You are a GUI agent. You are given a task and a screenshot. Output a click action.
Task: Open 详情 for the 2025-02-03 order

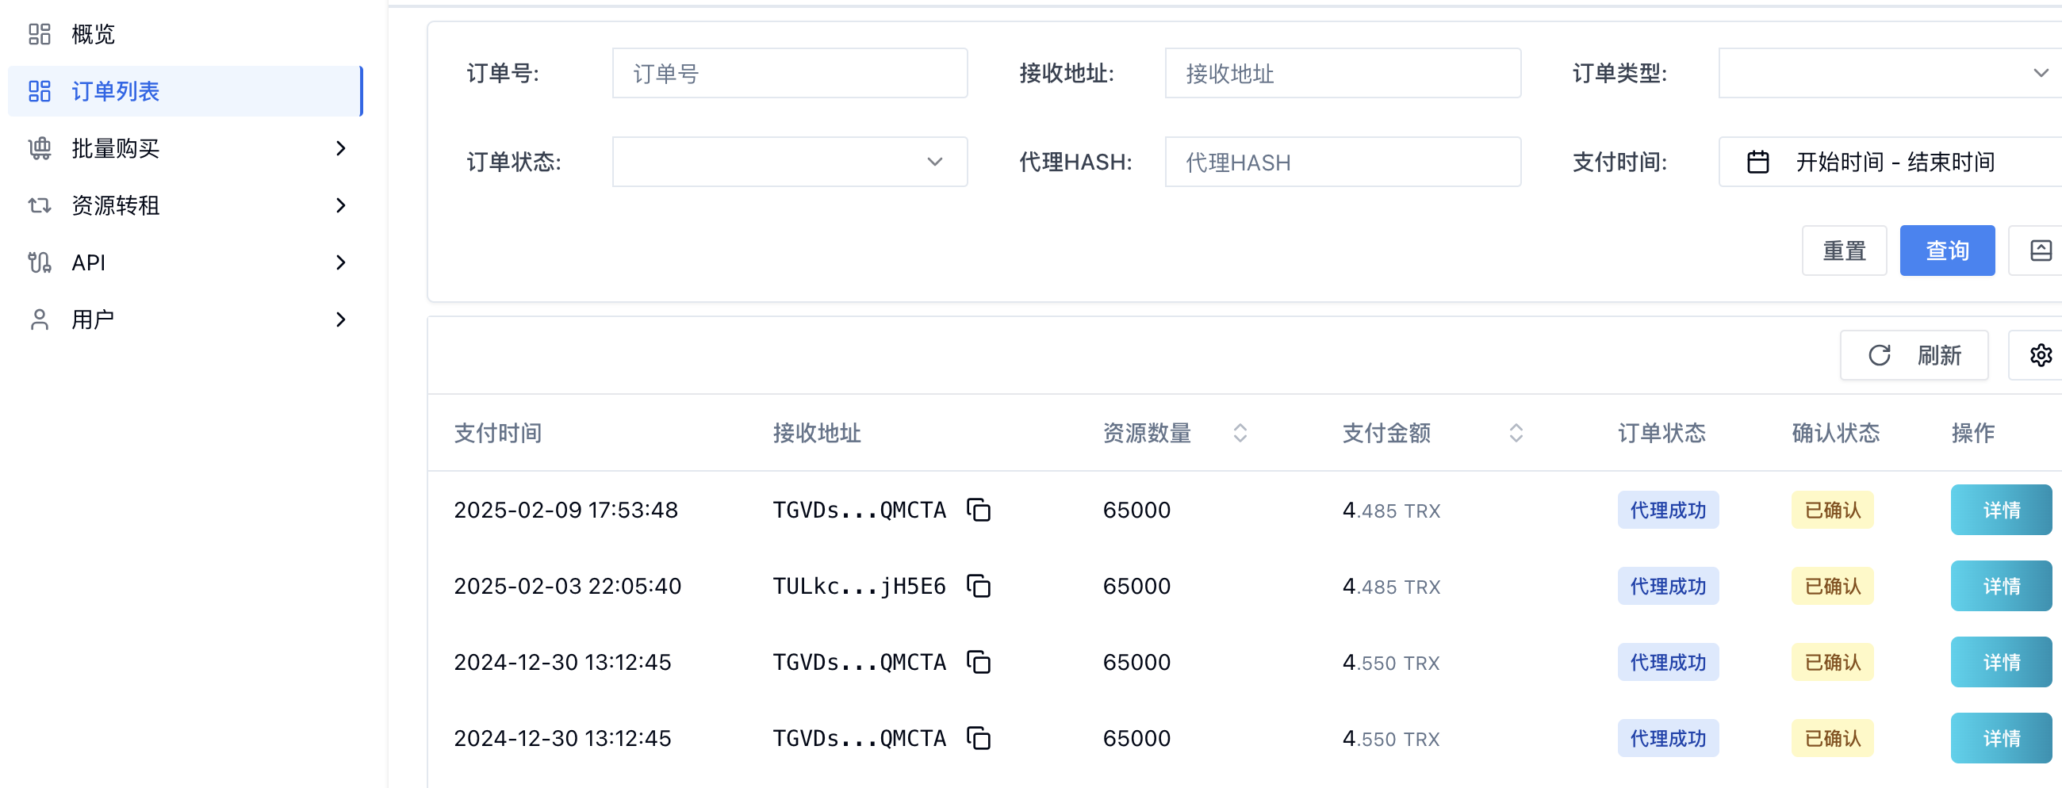click(x=2000, y=586)
